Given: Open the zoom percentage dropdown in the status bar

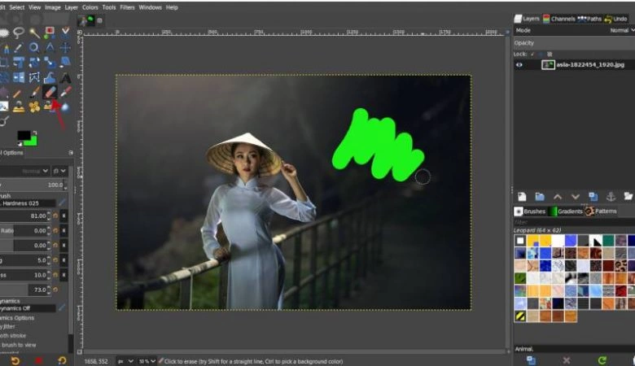Looking at the screenshot, I should pyautogui.click(x=147, y=360).
